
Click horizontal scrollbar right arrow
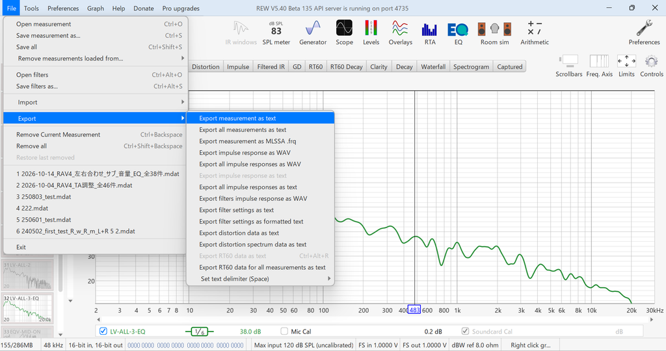(x=652, y=320)
